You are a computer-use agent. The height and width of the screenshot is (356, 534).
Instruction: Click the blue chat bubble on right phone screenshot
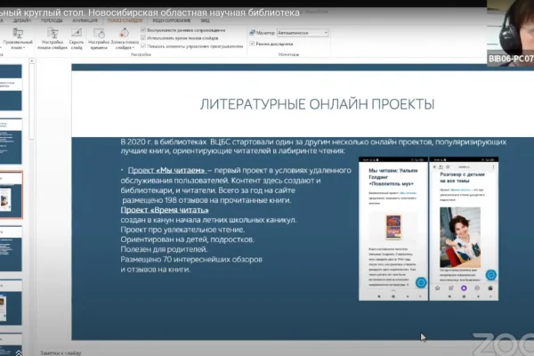click(490, 275)
